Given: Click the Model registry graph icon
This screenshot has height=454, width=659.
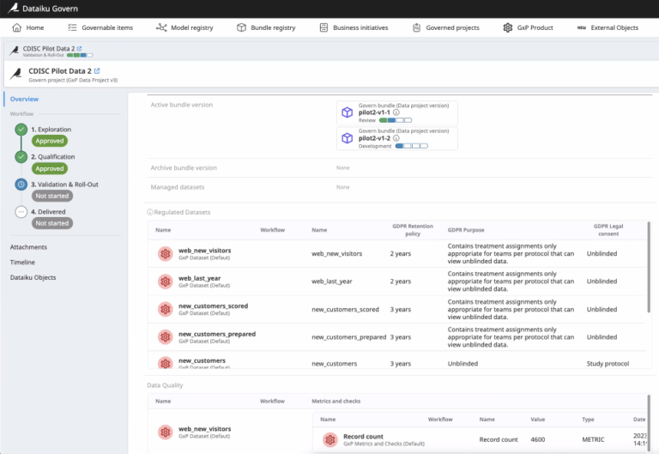Looking at the screenshot, I should click(161, 27).
